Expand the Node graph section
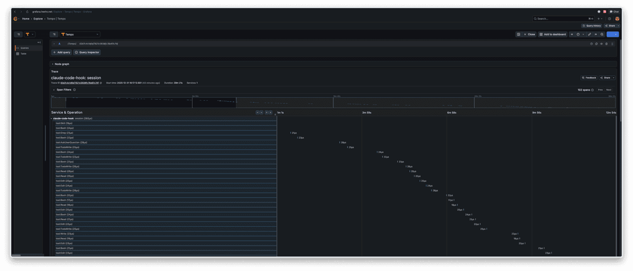 click(x=52, y=64)
